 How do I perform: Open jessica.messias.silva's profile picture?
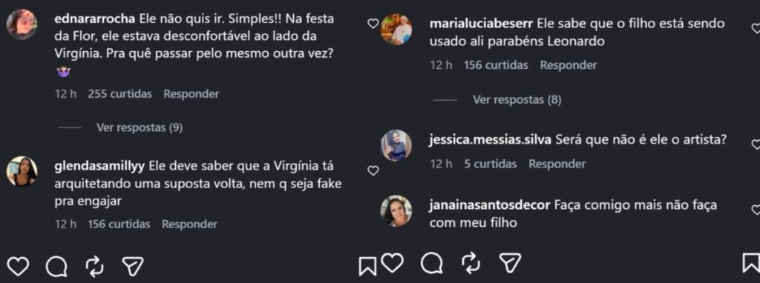pos(396,145)
